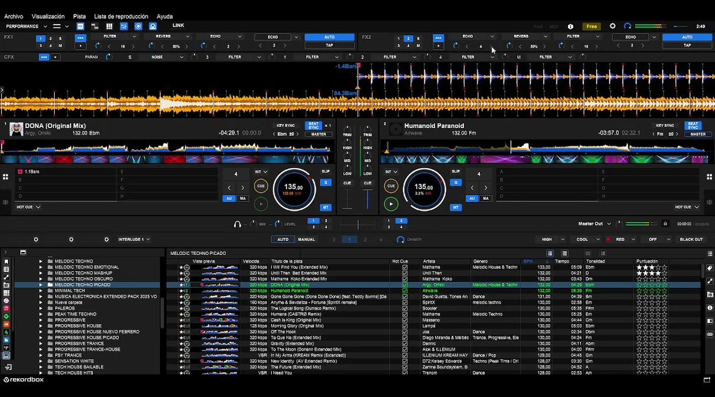Image resolution: width=715 pixels, height=397 pixels.
Task: Click deck 1 loop halve left arrow
Action: 229,188
